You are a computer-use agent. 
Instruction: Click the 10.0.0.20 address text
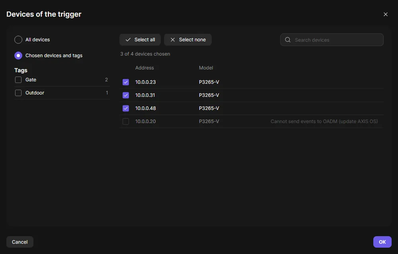click(145, 121)
